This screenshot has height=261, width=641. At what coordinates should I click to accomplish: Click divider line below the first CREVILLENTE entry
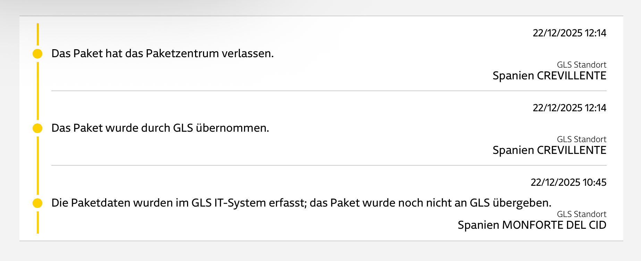[x=329, y=91]
